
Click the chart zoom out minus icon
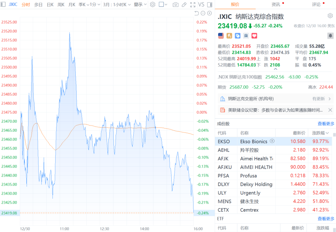(x=203, y=13)
